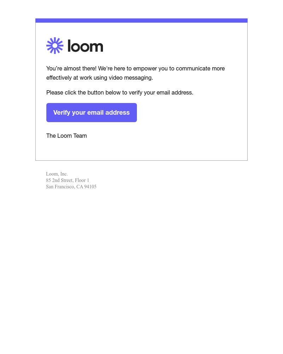The image size is (283, 354).
Task: Click Verify your email address
Action: click(x=91, y=112)
